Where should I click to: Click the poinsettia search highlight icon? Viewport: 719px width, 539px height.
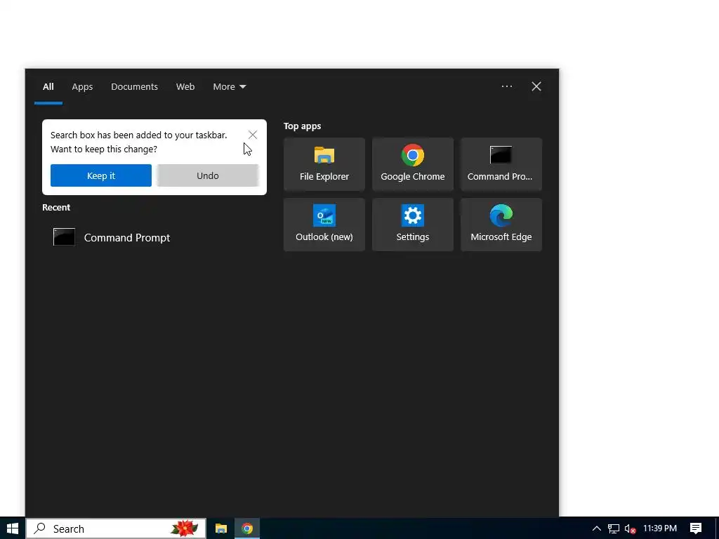pos(185,528)
